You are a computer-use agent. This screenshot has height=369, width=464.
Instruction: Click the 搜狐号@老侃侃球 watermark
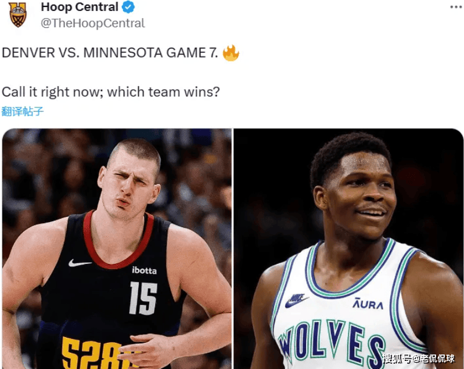point(418,359)
